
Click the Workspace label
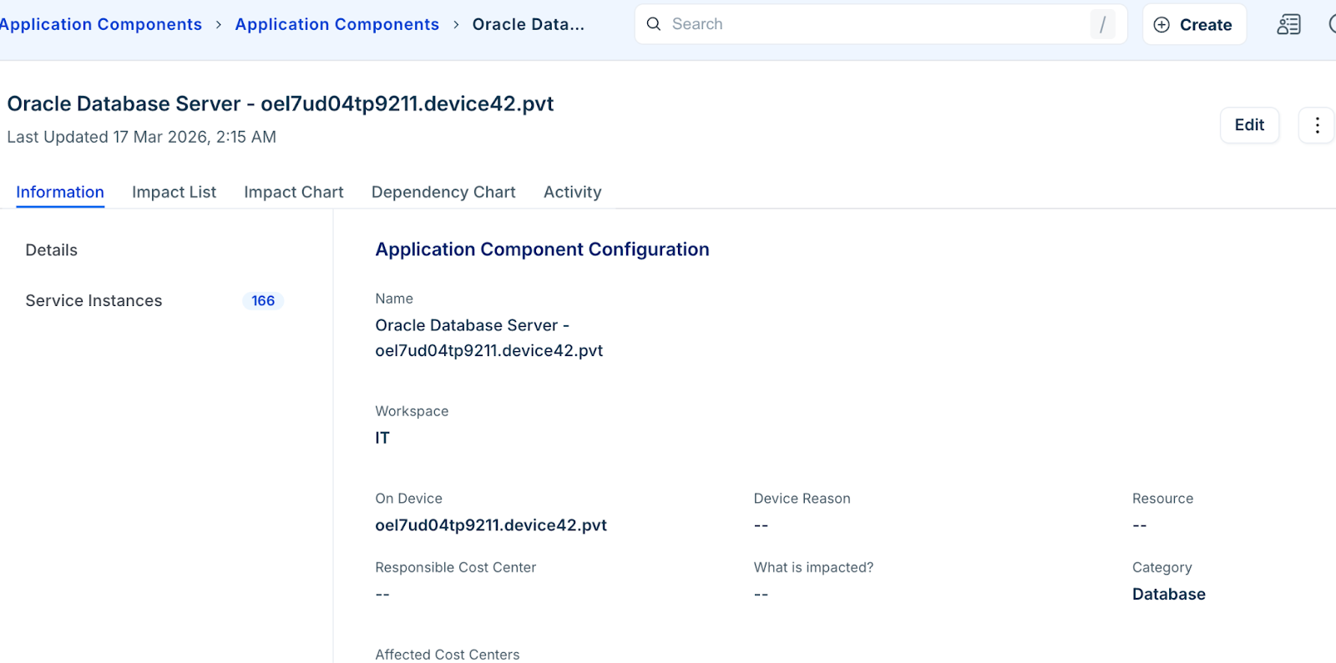tap(412, 411)
